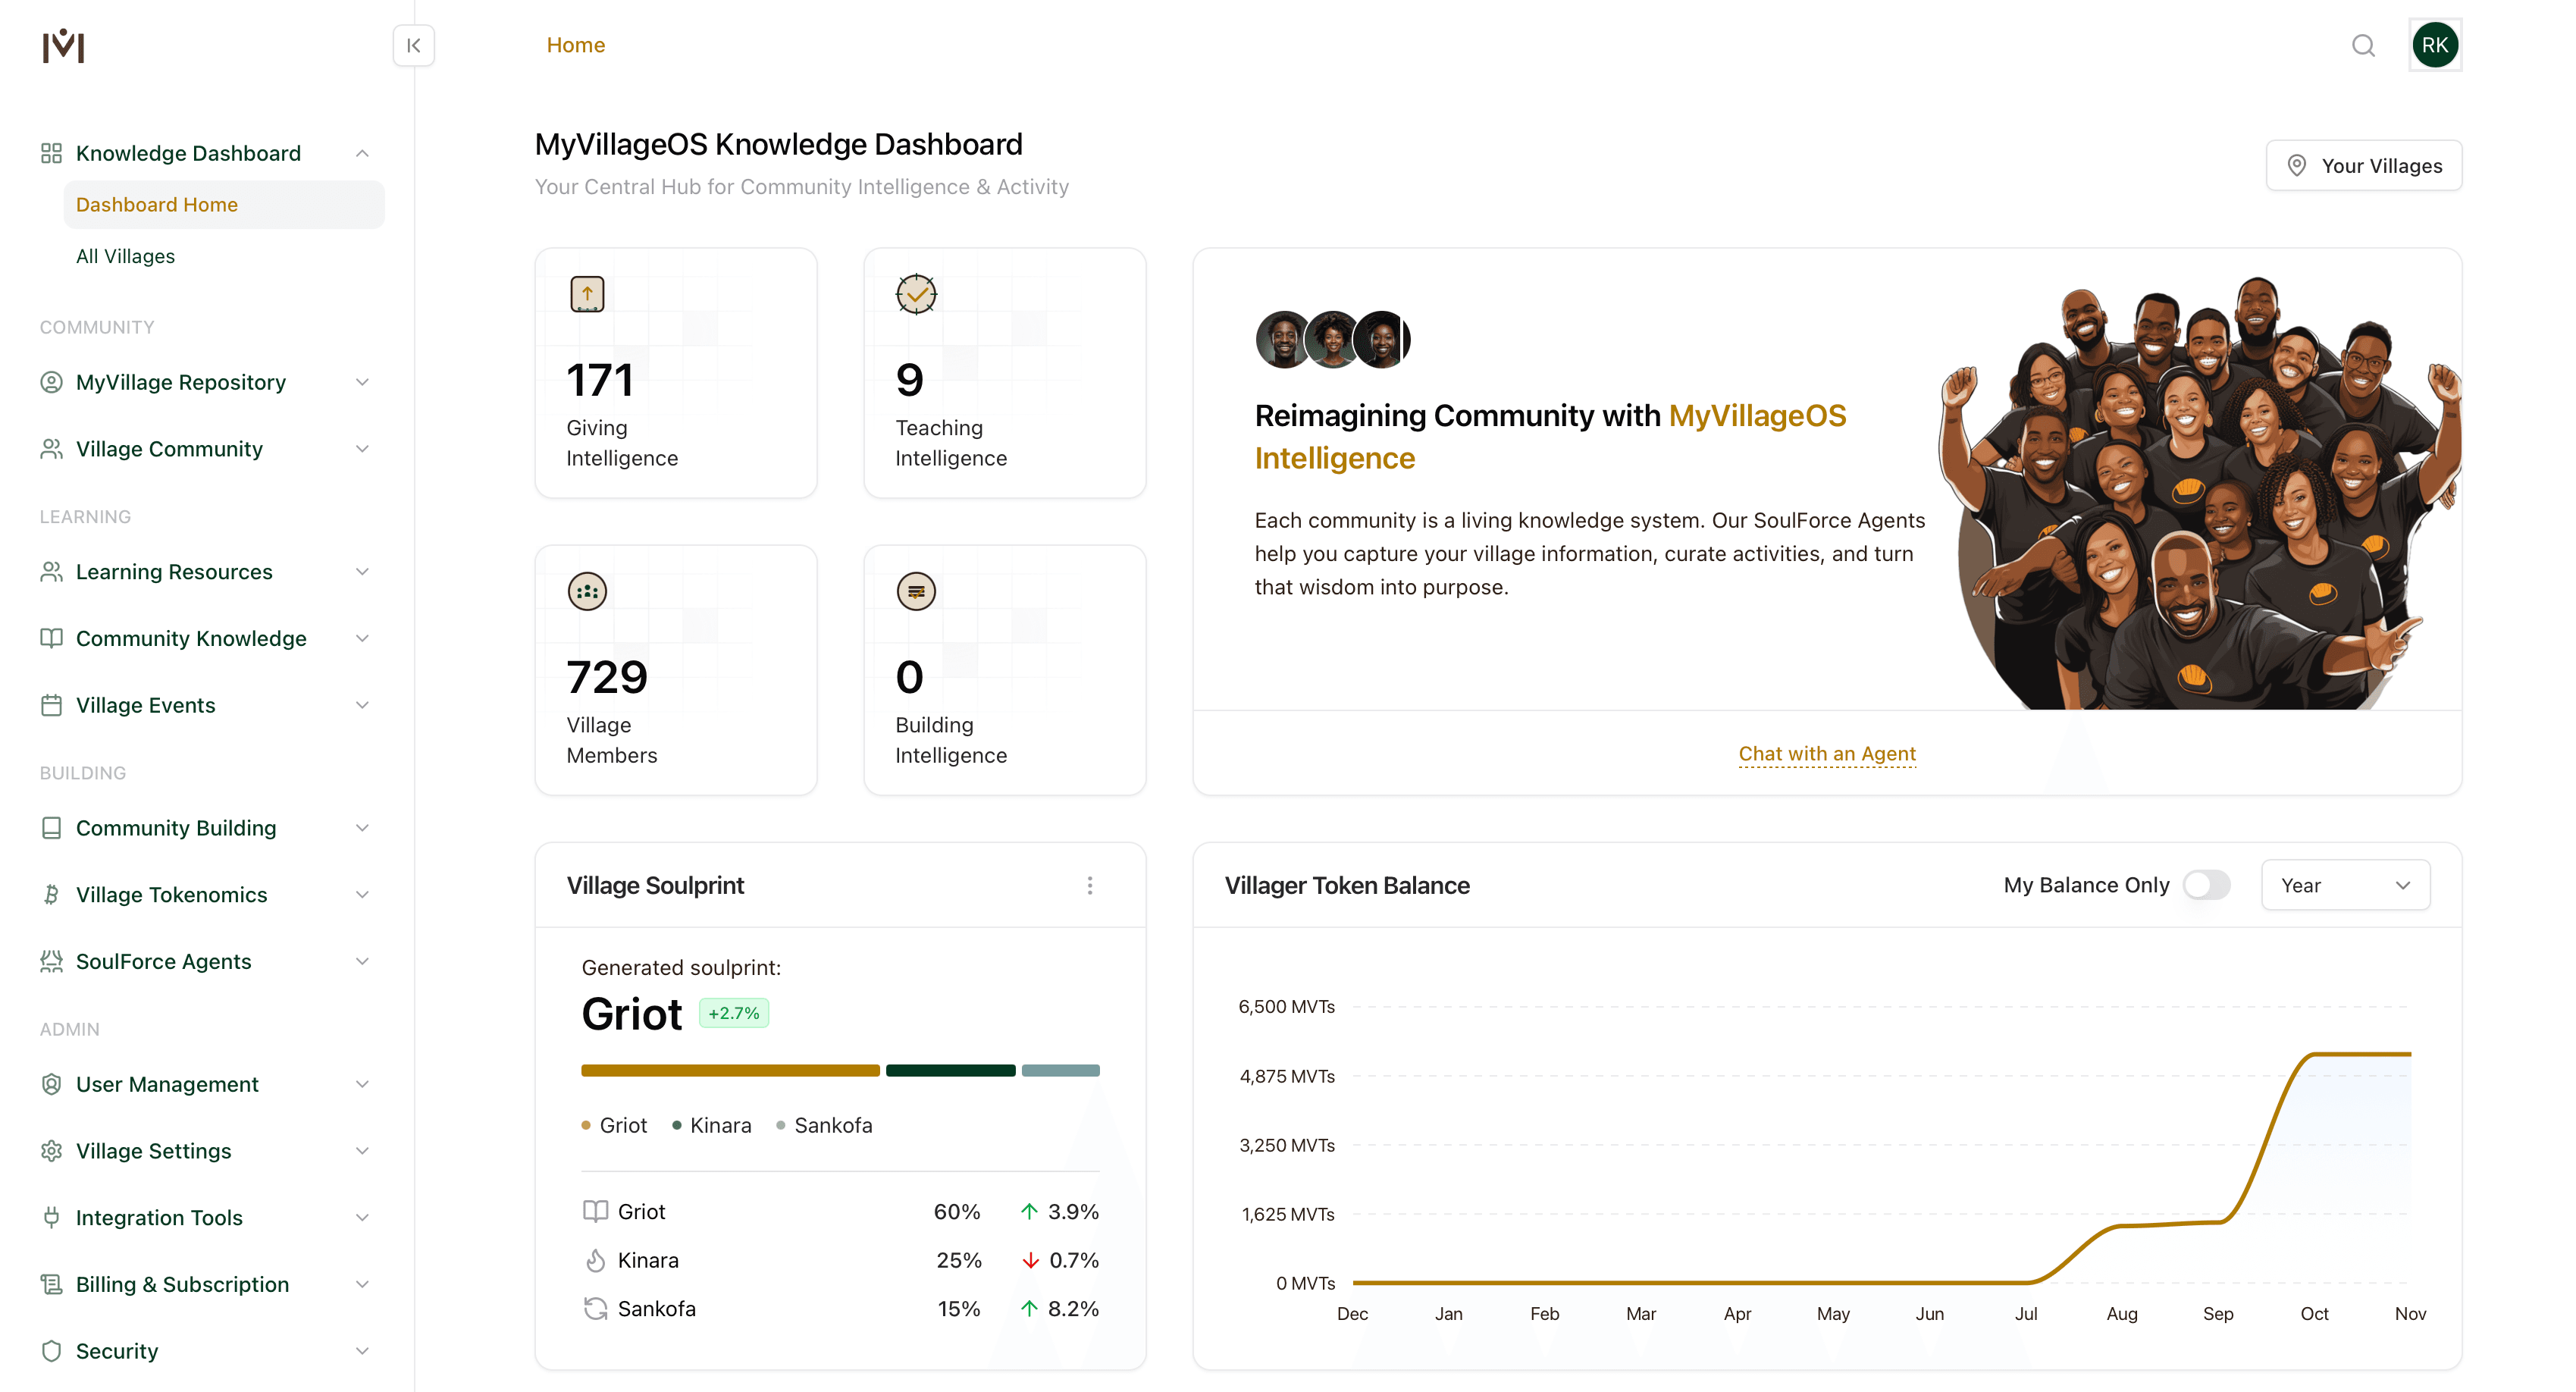Viewport: 2576px width, 1392px height.
Task: Click the gold Griot soulprint bar segment
Action: point(730,1070)
